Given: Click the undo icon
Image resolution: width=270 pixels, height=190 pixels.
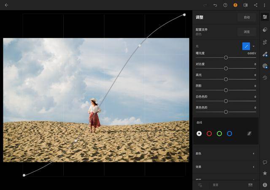Looking at the screenshot, I should 215,5.
